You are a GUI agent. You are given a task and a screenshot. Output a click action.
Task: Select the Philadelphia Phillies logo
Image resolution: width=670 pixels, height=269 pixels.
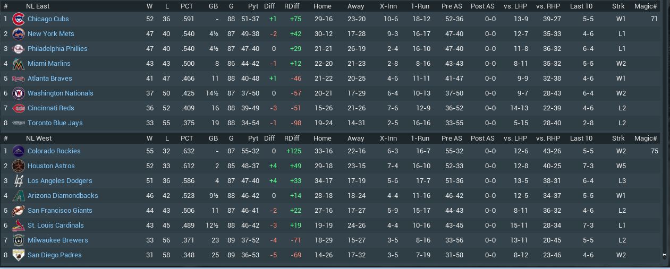pos(18,49)
